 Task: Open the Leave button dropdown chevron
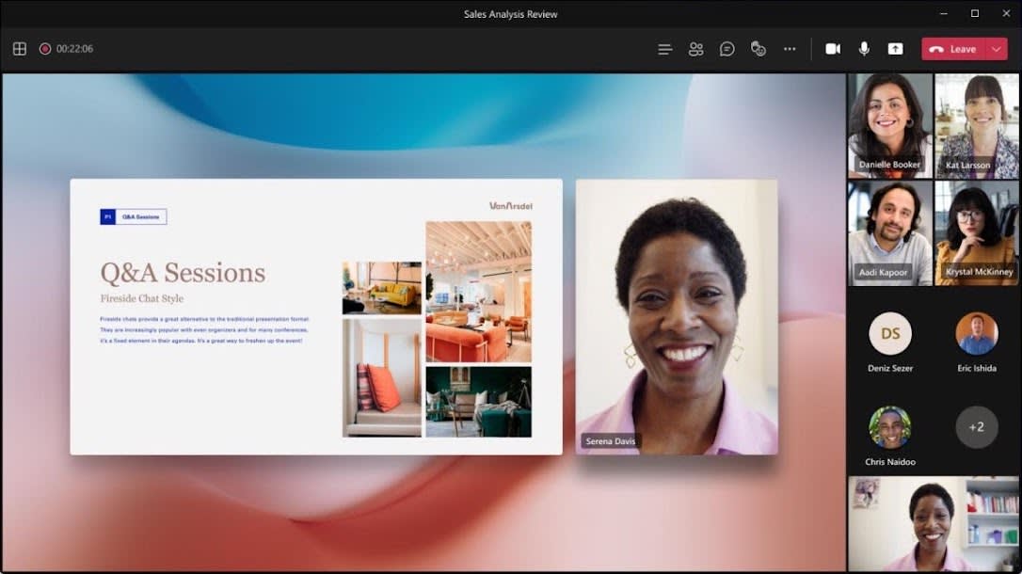(994, 48)
